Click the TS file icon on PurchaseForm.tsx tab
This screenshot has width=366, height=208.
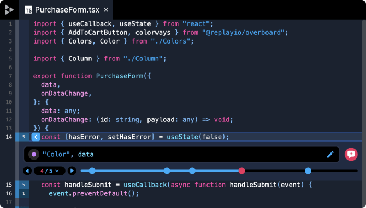click(28, 10)
